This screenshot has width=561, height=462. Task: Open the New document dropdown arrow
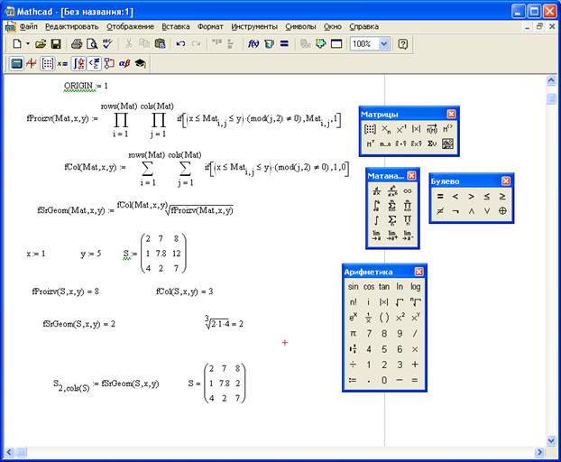pyautogui.click(x=28, y=44)
